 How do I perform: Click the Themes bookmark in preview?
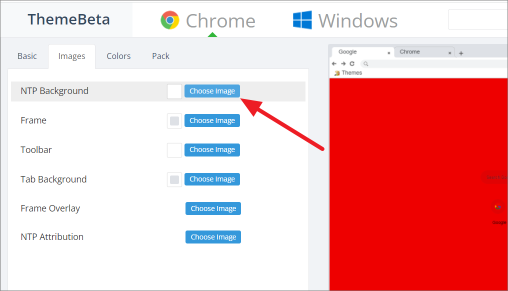348,73
